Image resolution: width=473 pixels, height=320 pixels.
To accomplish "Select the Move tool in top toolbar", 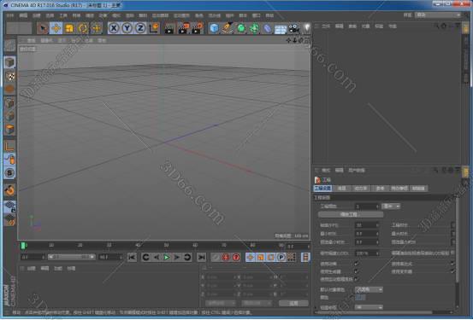I will [56, 28].
